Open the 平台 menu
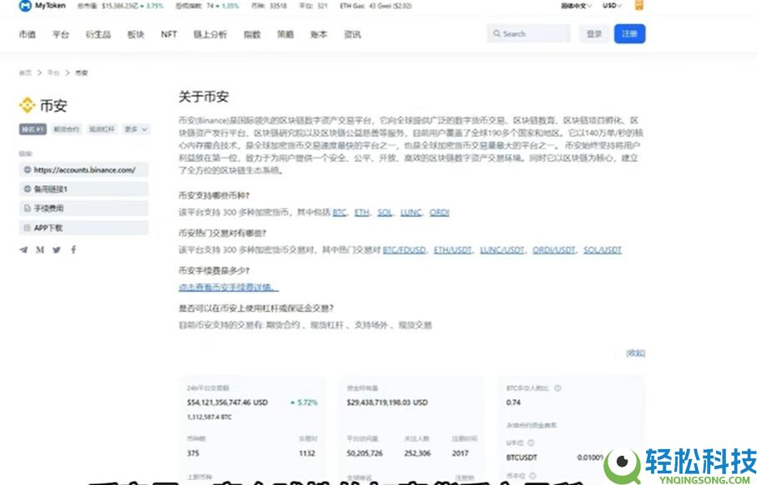 pos(61,34)
